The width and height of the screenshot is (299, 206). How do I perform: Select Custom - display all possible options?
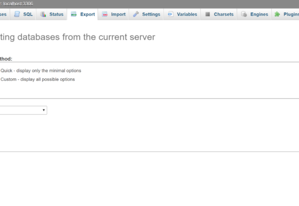(x=38, y=79)
